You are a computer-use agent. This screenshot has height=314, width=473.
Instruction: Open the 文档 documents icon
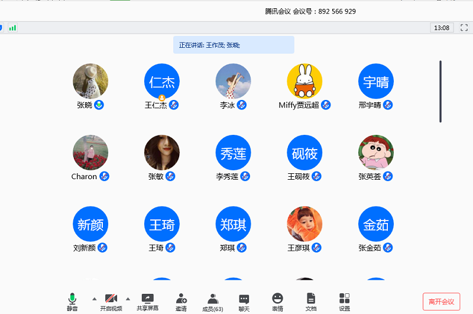pyautogui.click(x=311, y=301)
